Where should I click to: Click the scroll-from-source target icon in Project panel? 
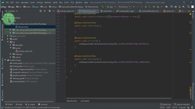click(41, 11)
